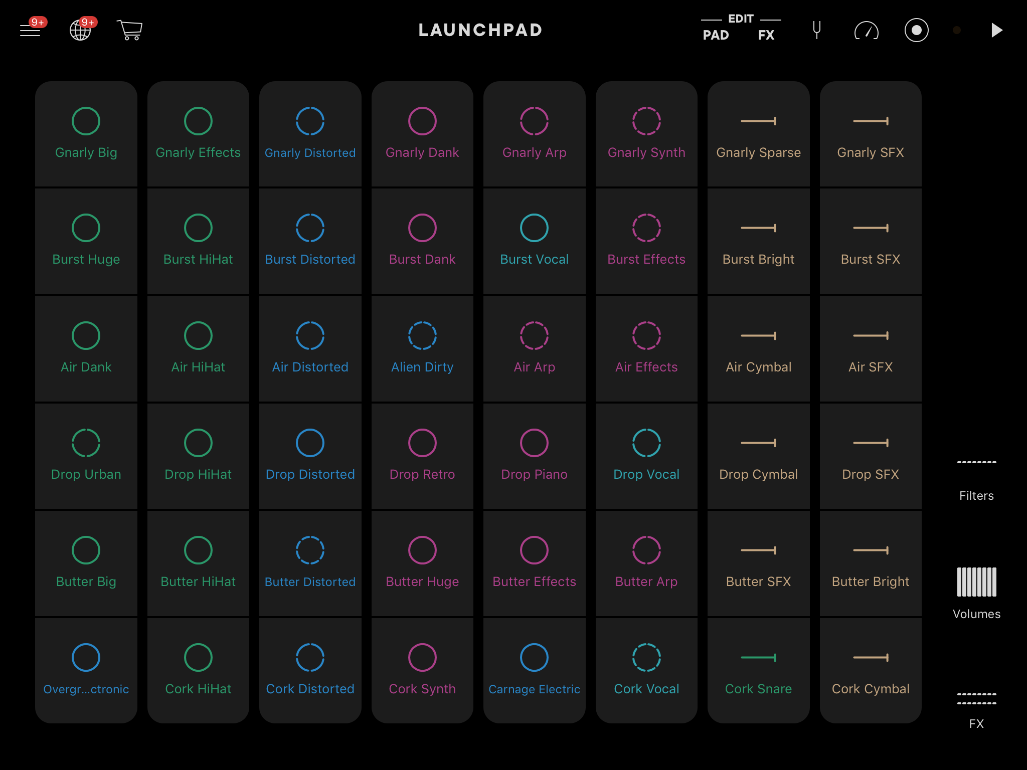The height and width of the screenshot is (770, 1027).
Task: Select the PAD edit tab
Action: pyautogui.click(x=716, y=35)
